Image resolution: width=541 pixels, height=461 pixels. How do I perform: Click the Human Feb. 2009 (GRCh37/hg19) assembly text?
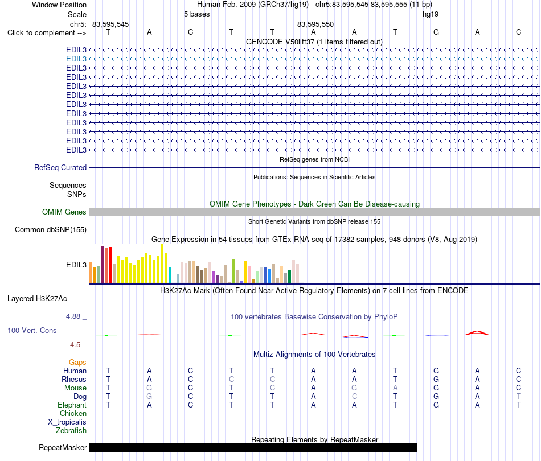[x=252, y=5]
